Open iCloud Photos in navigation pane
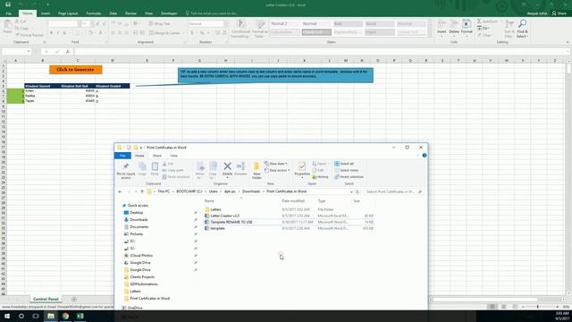This screenshot has height=322, width=572. [x=141, y=256]
